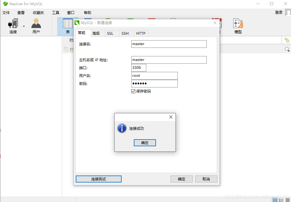Click the MySQL icon in dialog title
The image size is (291, 202).
pos(77,23)
